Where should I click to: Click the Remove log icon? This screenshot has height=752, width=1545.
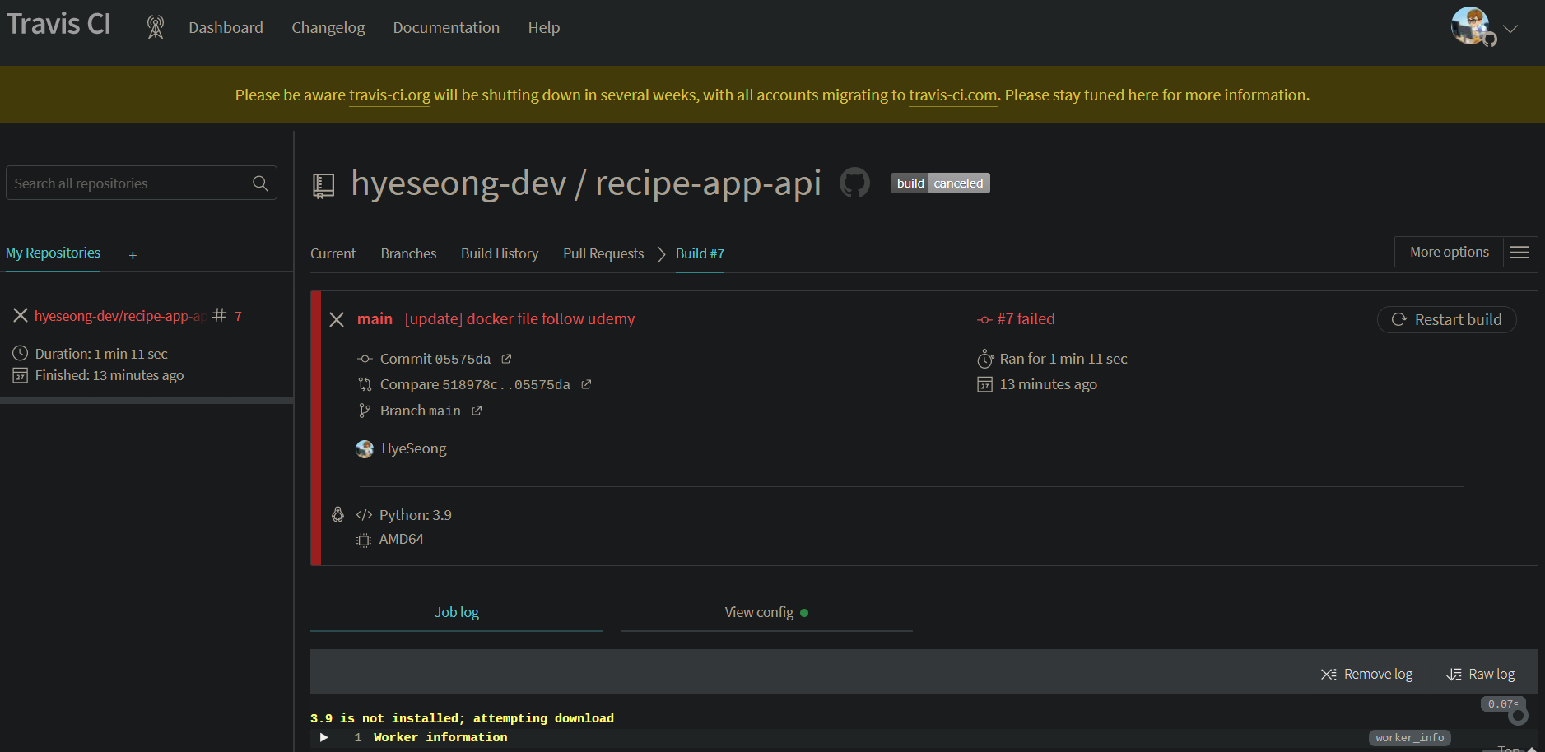click(x=1327, y=673)
